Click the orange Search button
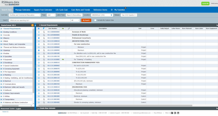 coord(86,20)
